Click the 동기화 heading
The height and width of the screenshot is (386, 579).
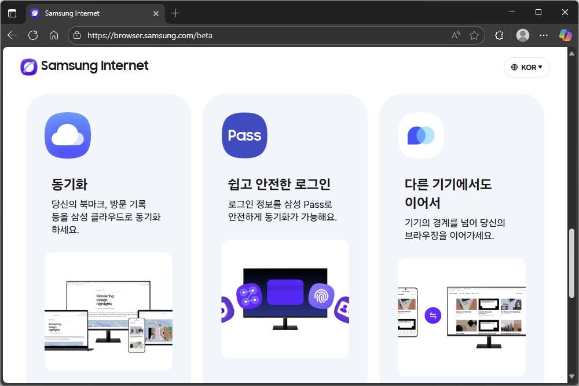pos(69,184)
